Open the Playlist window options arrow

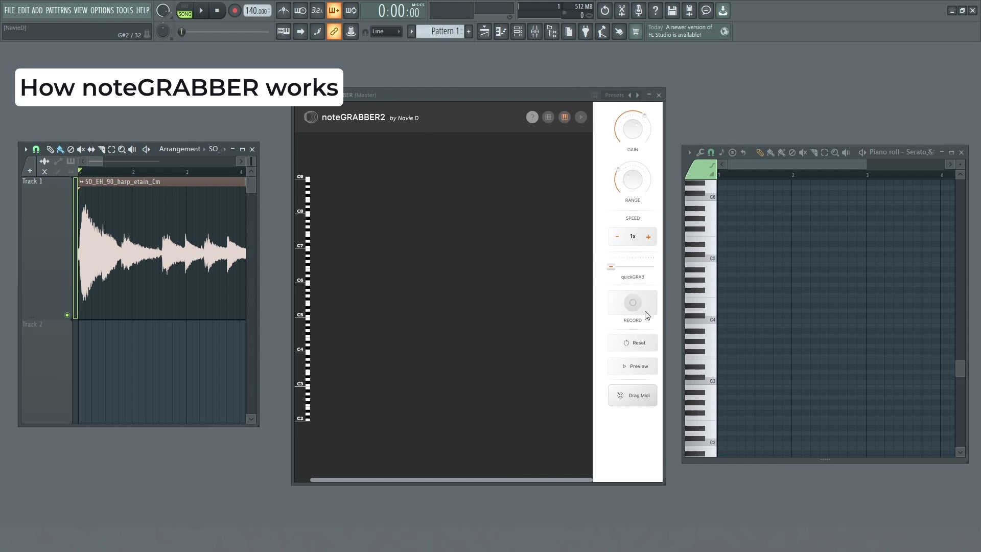26,149
